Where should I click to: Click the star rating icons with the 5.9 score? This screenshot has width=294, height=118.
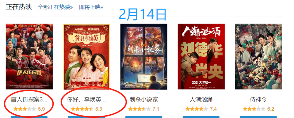25,109
